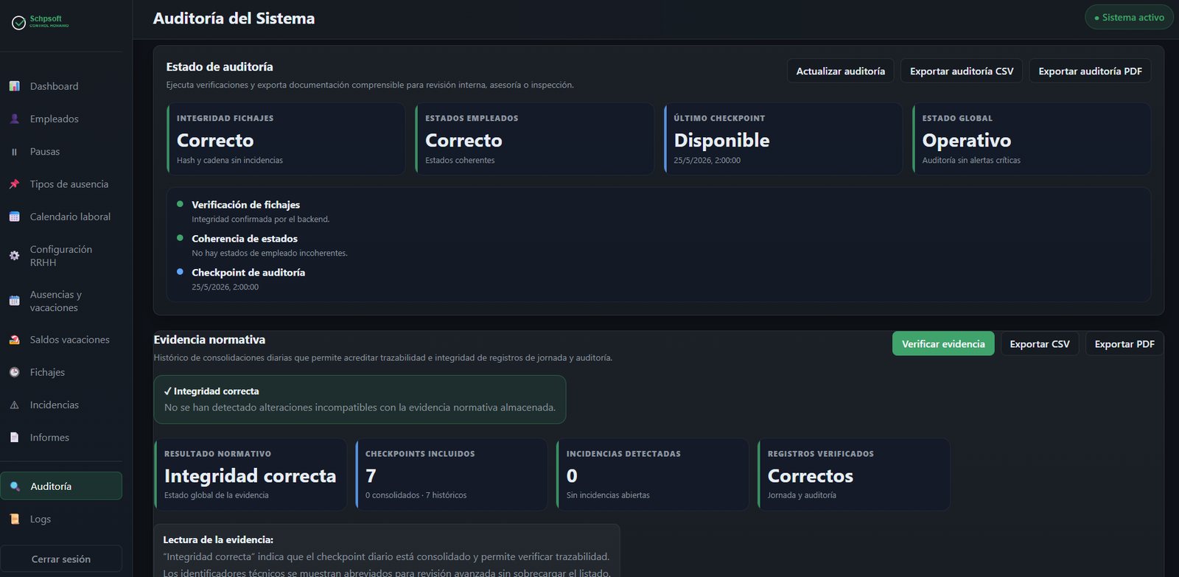Open Configuración RRHH gear icon

click(14, 256)
